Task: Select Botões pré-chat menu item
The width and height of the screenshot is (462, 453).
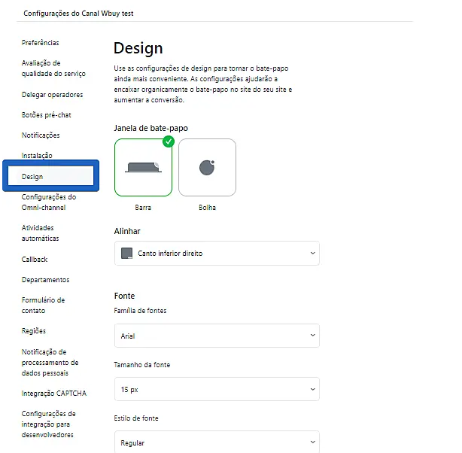Action: pos(46,115)
